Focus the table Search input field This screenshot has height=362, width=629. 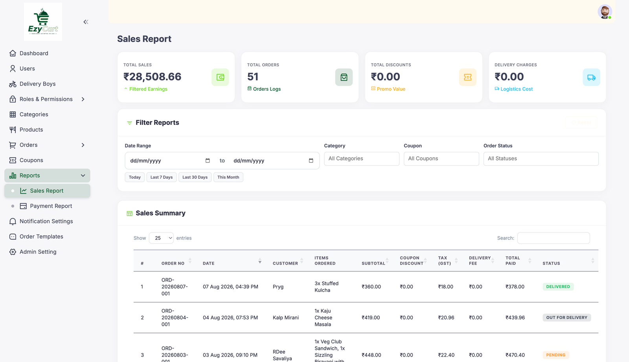(554, 238)
